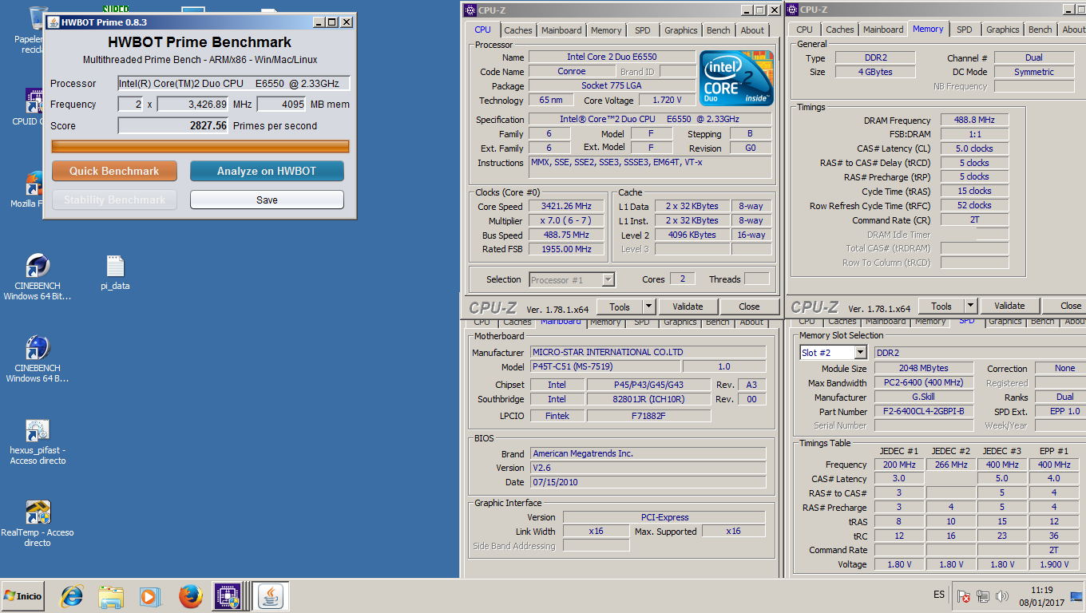Open Firefox from the taskbar
The image size is (1086, 613).
190,595
